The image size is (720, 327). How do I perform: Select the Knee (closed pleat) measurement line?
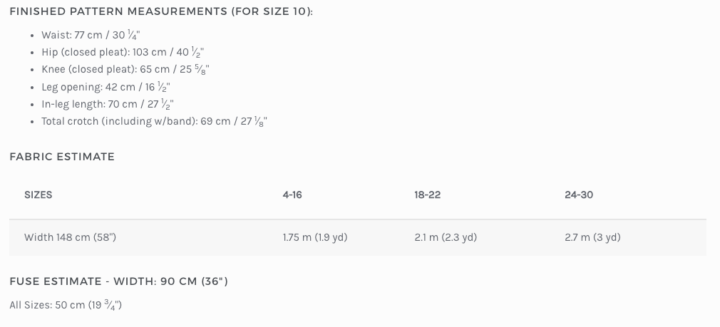[125, 70]
